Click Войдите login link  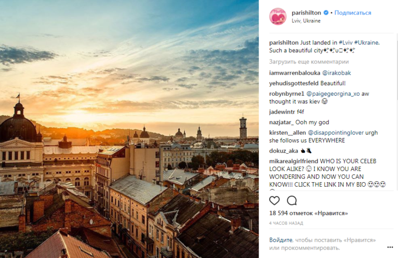point(281,240)
